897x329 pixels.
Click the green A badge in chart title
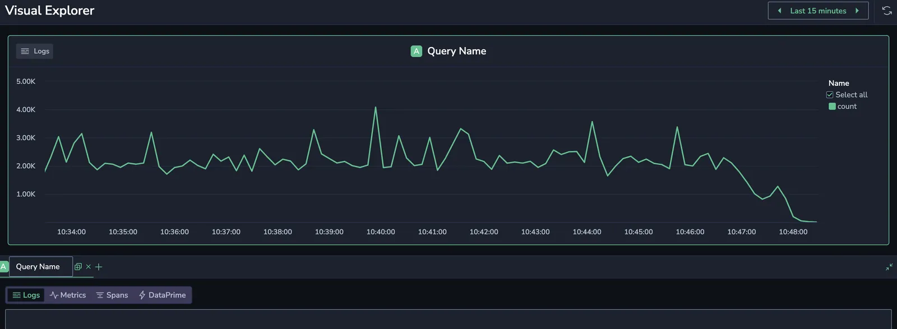tap(416, 51)
